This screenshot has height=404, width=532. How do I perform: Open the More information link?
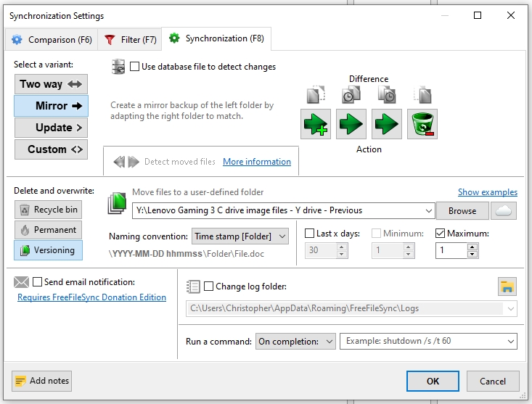click(x=257, y=162)
